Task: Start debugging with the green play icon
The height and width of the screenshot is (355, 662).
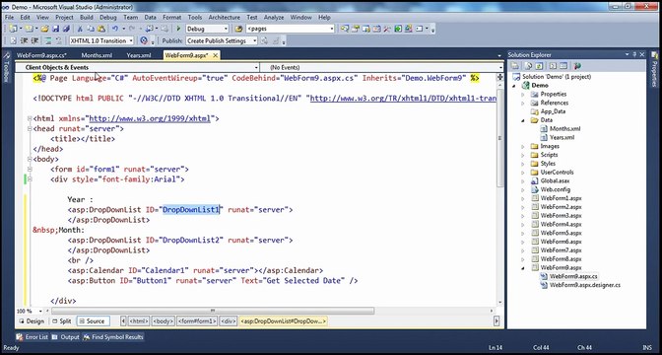Action: pos(178,29)
